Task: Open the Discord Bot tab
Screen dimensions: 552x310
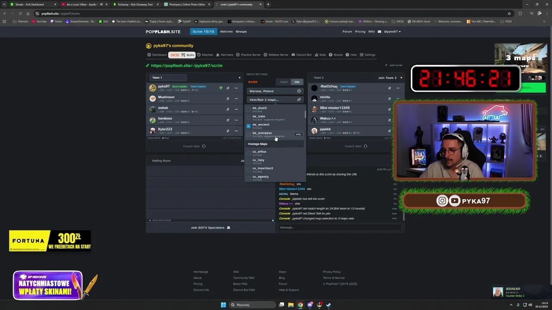Action: click(x=301, y=55)
